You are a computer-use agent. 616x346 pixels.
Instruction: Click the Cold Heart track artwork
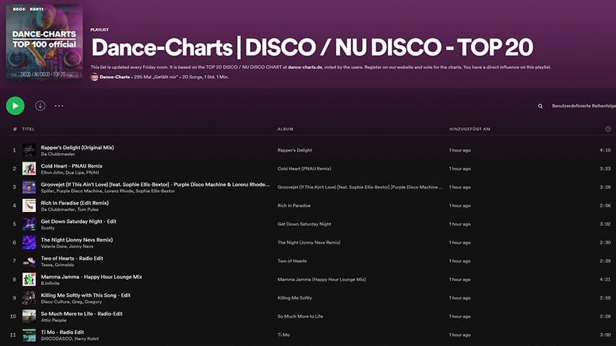[x=29, y=169]
